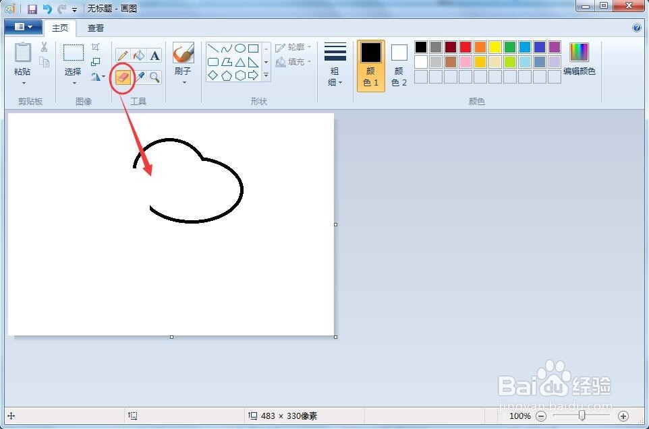The height and width of the screenshot is (429, 649).
Task: Choose the Pentagon shape
Action: tap(227, 75)
